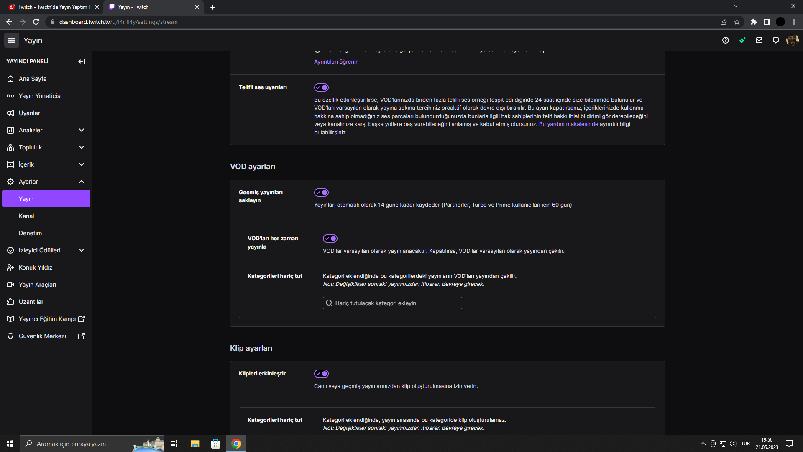Collapse the Yayıncı Paneli sidebar arrow
Viewport: 803px width, 452px height.
pos(82,62)
